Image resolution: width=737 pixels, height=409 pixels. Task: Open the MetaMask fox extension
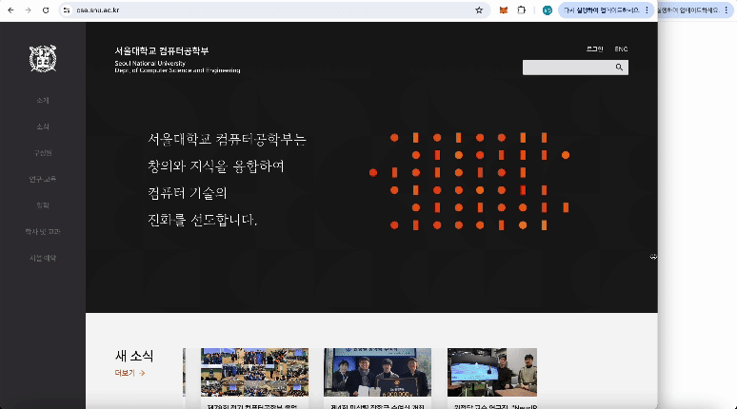coord(504,10)
